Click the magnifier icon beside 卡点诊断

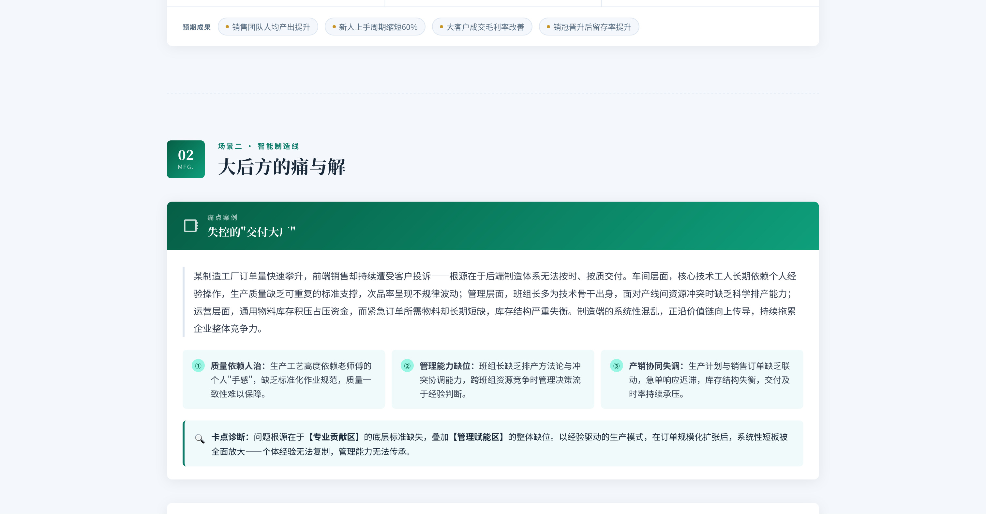pyautogui.click(x=200, y=438)
